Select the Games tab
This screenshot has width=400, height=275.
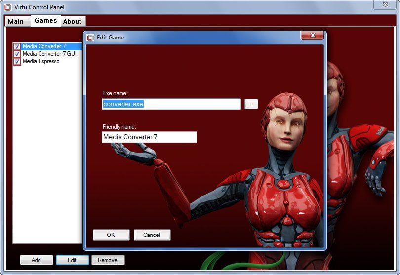tap(46, 20)
